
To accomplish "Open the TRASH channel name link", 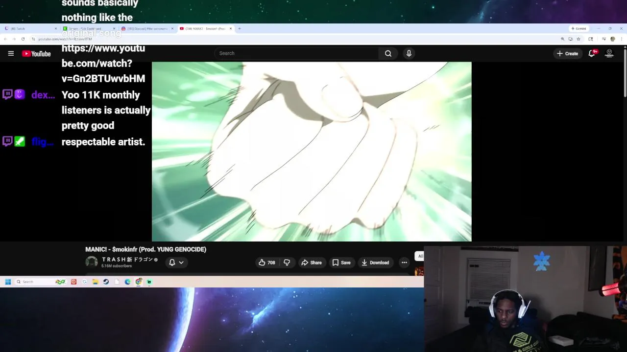I will (x=127, y=260).
